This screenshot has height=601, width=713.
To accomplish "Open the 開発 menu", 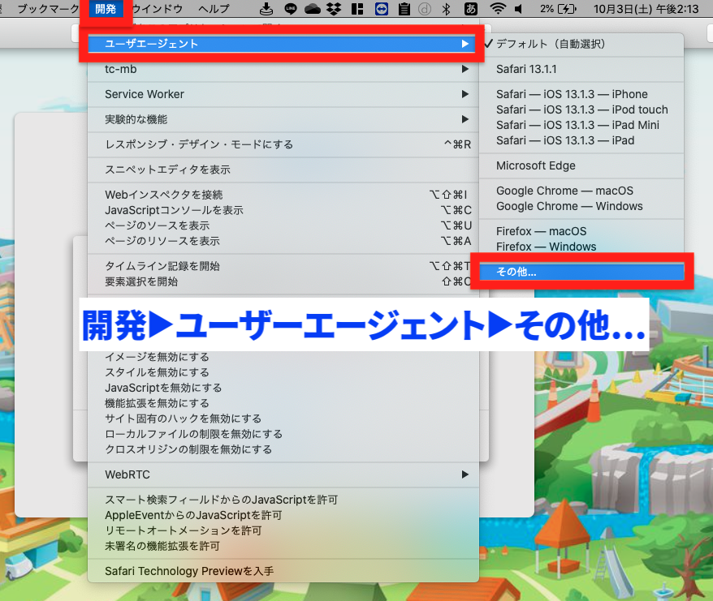I will coord(106,9).
